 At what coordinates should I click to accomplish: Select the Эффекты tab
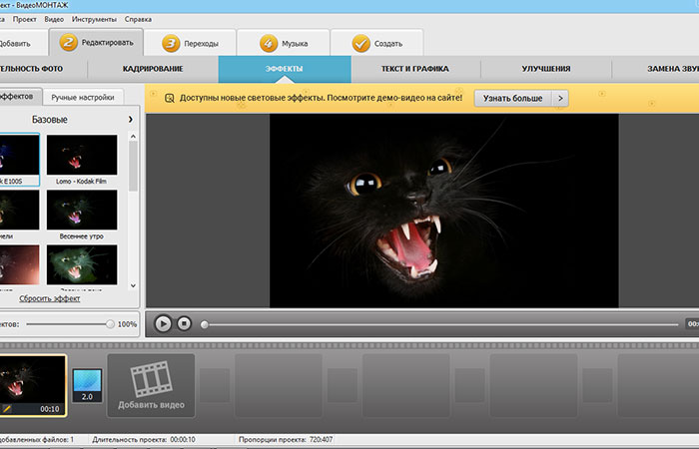point(285,69)
